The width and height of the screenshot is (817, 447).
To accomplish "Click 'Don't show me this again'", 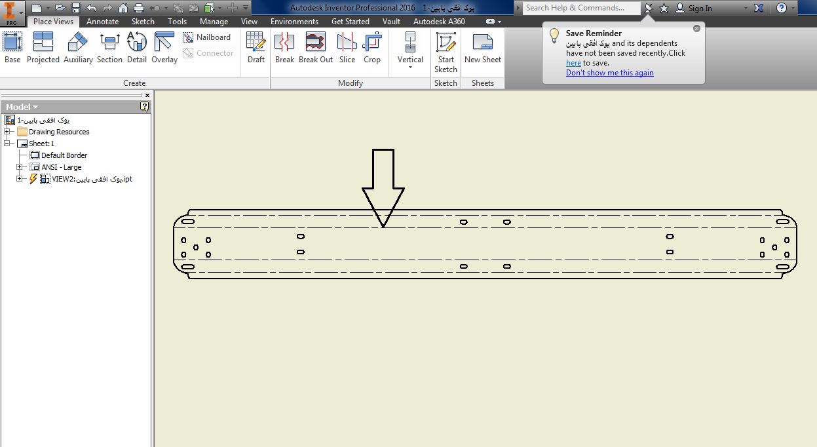I will click(x=609, y=72).
